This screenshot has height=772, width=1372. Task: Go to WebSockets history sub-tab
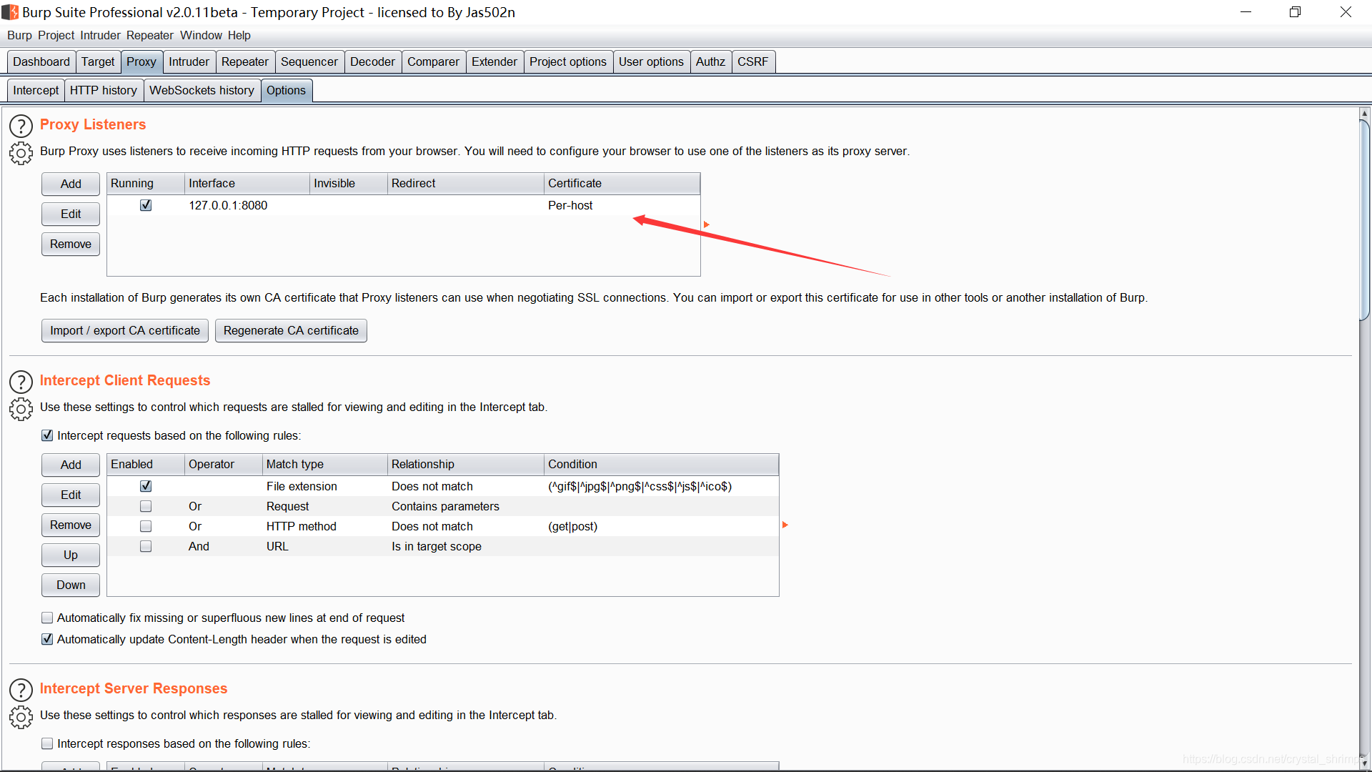[x=202, y=90]
